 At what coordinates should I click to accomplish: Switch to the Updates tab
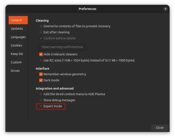coord(17,29)
